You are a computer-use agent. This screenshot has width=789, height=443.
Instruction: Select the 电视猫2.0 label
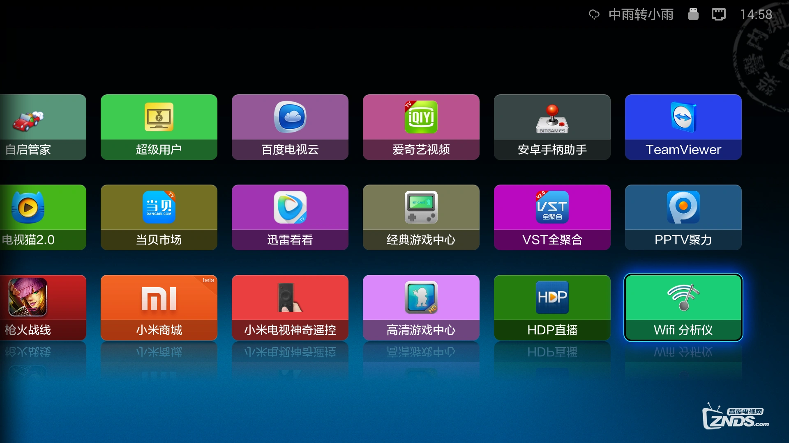coord(28,240)
